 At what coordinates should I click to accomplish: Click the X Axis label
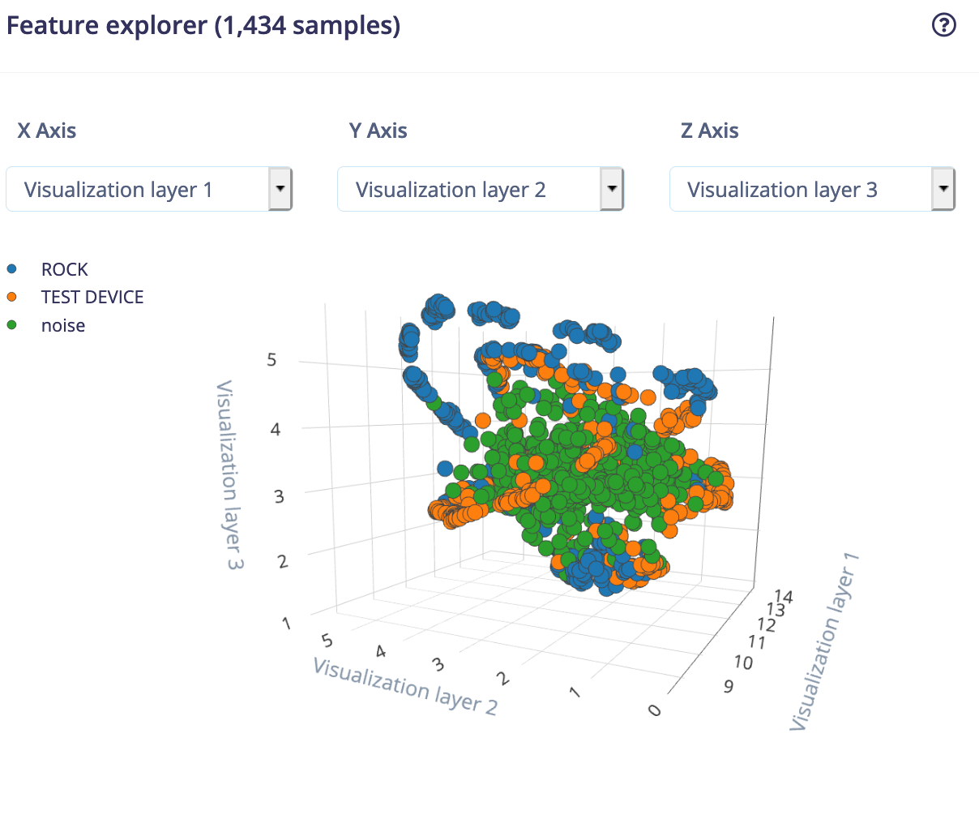click(47, 131)
